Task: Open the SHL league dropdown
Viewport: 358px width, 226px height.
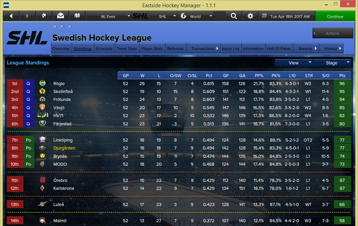Action: pos(163,16)
